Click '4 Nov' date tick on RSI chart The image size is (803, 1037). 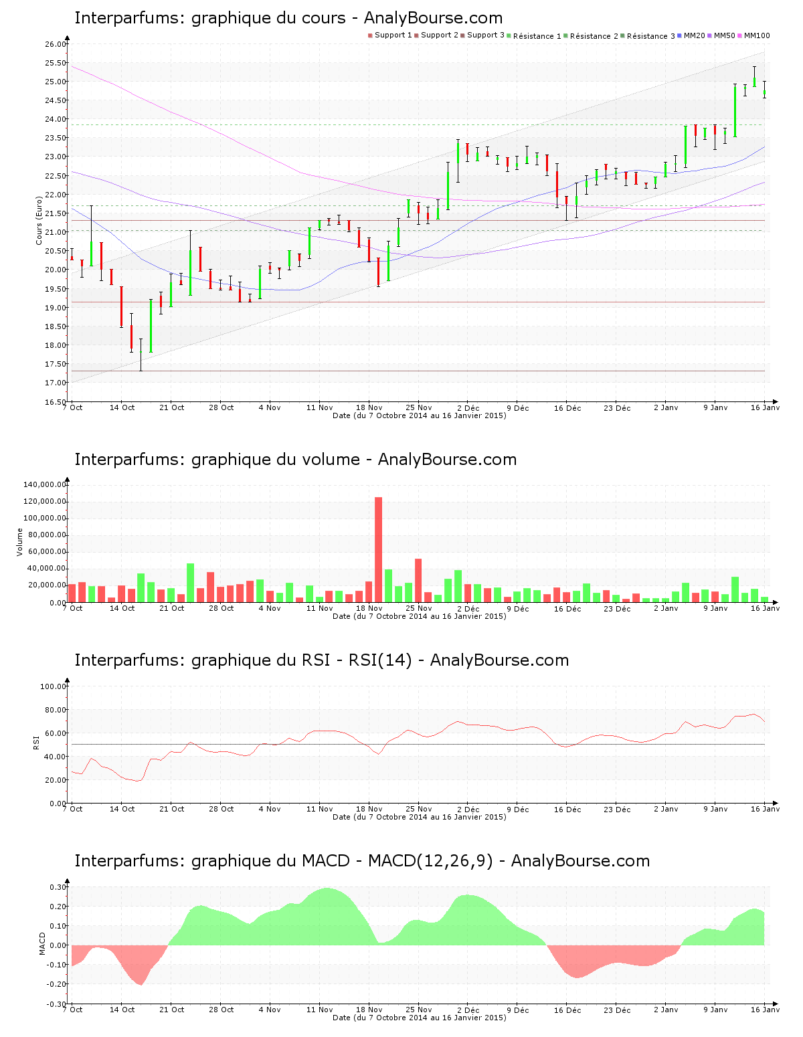pyautogui.click(x=270, y=809)
